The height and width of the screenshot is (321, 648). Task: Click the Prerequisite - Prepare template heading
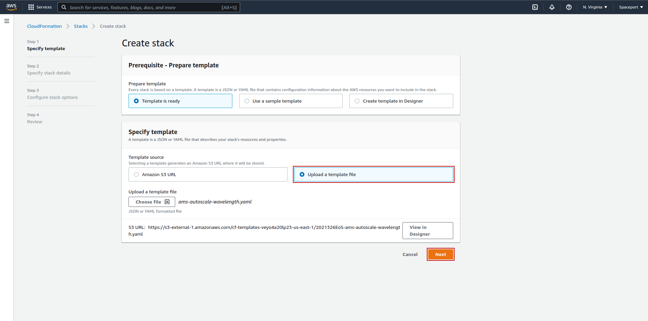173,65
